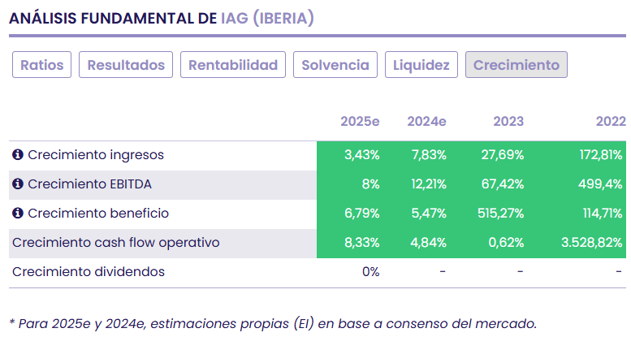Click info icon beside Crecimiento beneficio
This screenshot has width=631, height=337.
point(18,214)
